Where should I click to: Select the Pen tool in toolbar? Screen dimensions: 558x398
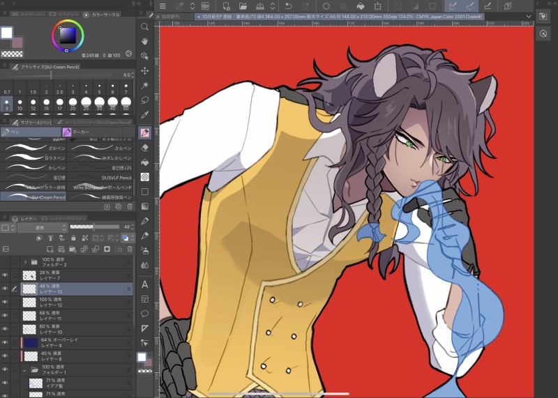pyautogui.click(x=144, y=132)
